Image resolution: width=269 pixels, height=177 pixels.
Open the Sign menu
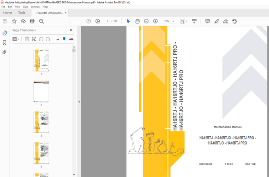26,7
